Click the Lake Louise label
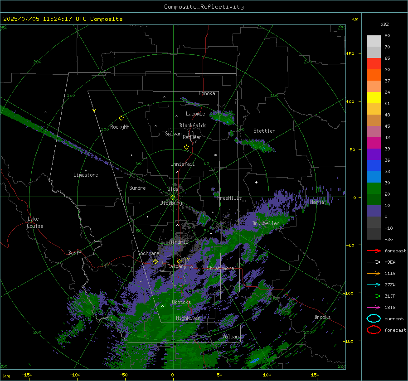The image size is (408, 381). coord(35,222)
